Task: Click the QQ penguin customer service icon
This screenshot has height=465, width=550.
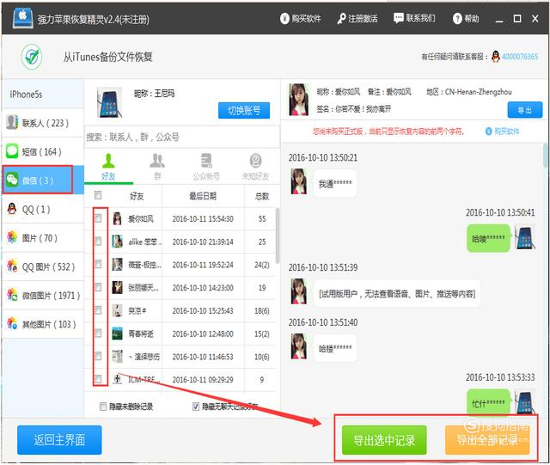Action: click(495, 57)
